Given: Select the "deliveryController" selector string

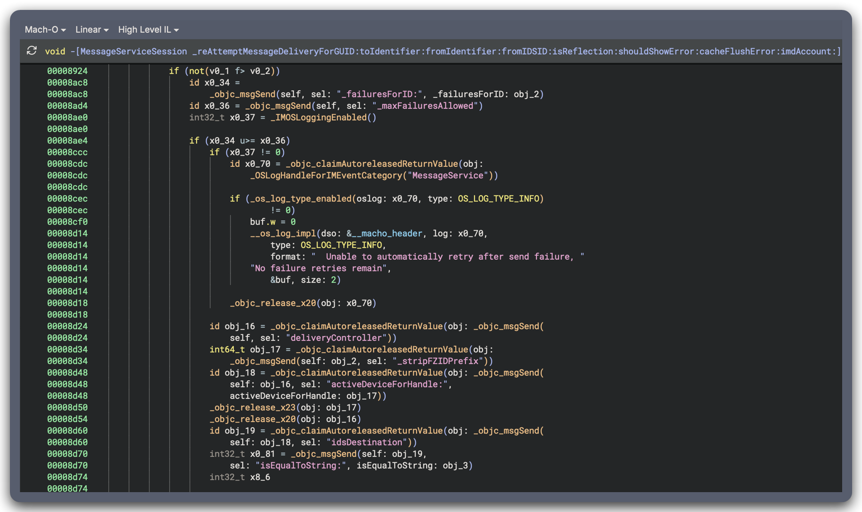Looking at the screenshot, I should point(336,338).
